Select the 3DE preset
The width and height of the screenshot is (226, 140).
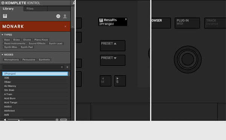[35, 78]
